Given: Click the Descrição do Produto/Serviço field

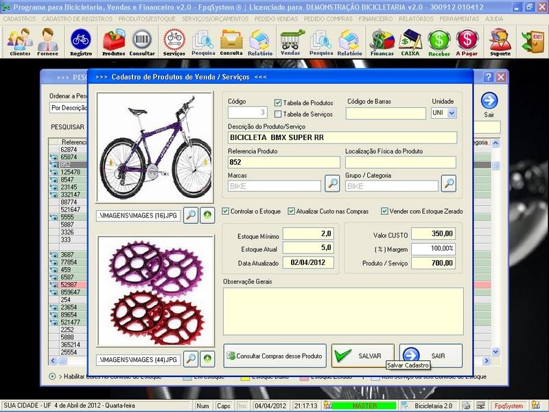Looking at the screenshot, I should click(x=342, y=138).
